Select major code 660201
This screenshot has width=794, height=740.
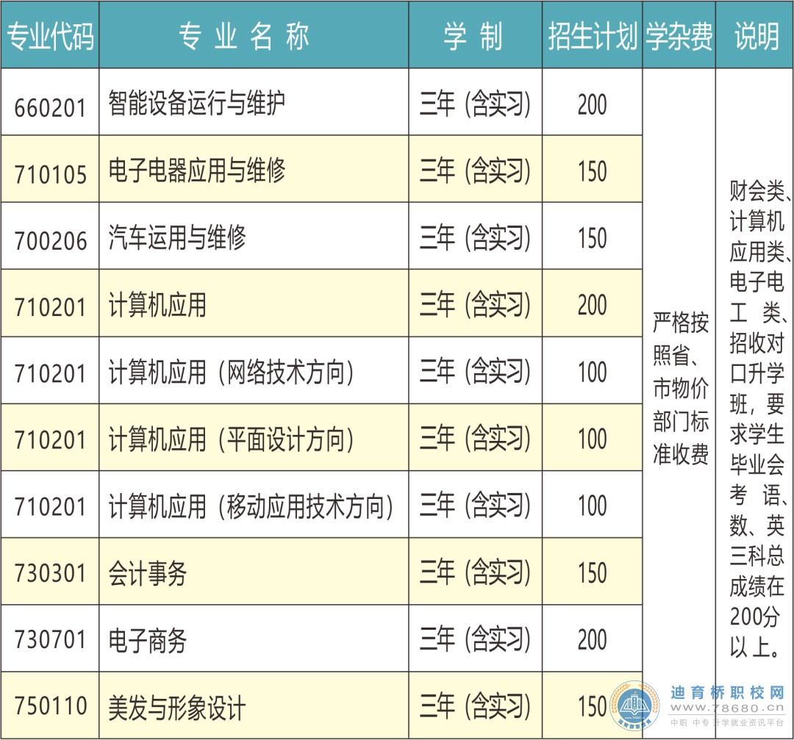50,107
